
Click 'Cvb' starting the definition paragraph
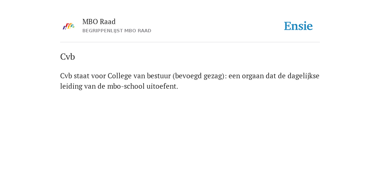coord(66,76)
